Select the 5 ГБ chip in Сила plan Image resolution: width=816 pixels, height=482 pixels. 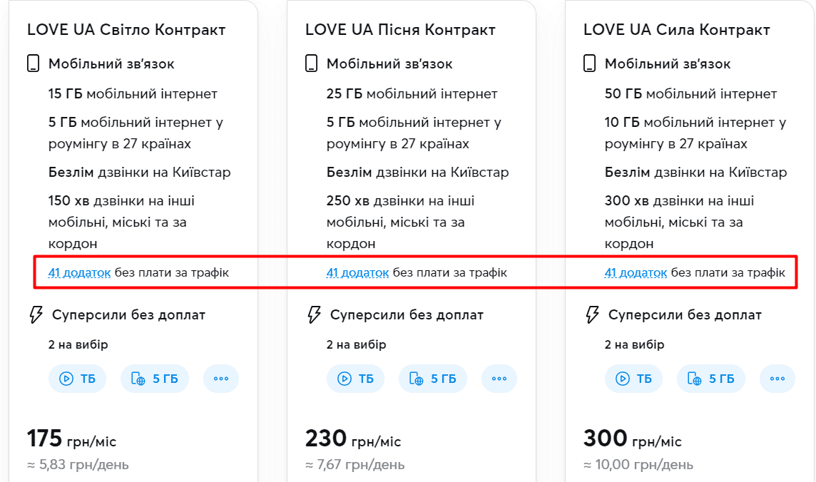(711, 379)
